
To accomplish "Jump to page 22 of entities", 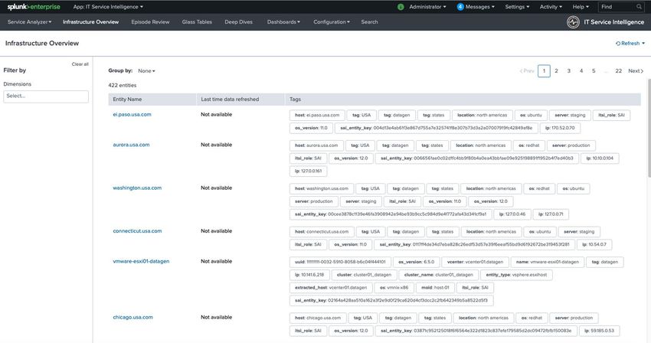I will 619,71.
